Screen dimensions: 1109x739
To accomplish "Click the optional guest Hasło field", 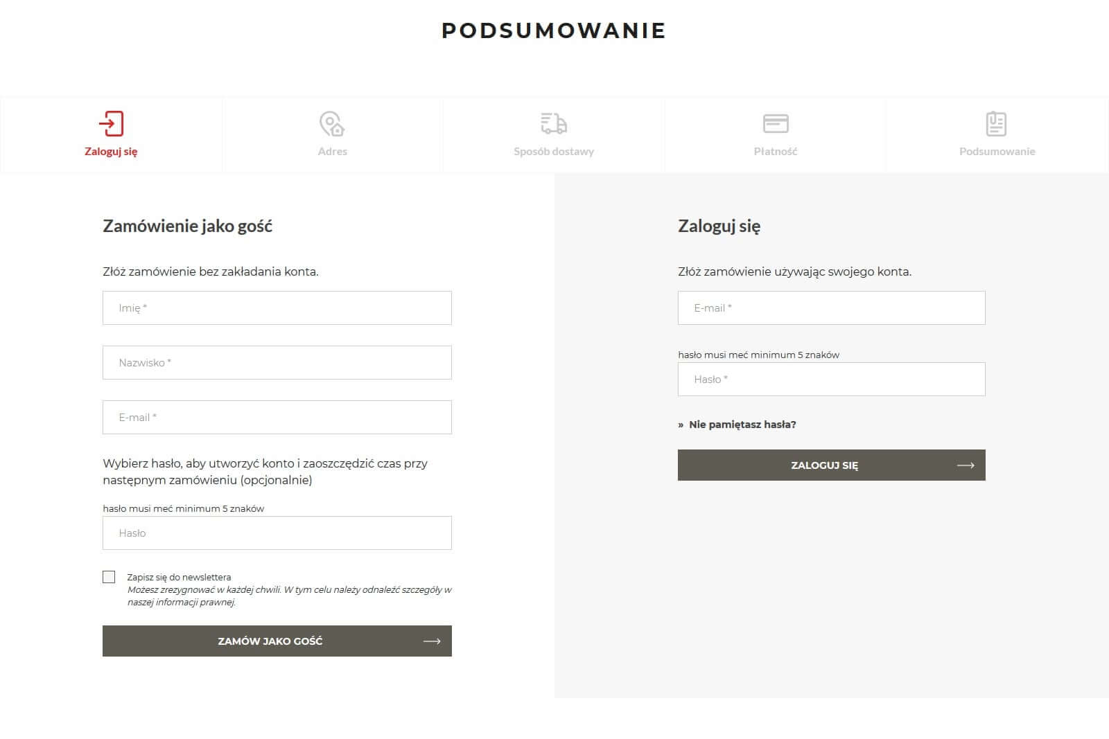I will click(x=277, y=533).
